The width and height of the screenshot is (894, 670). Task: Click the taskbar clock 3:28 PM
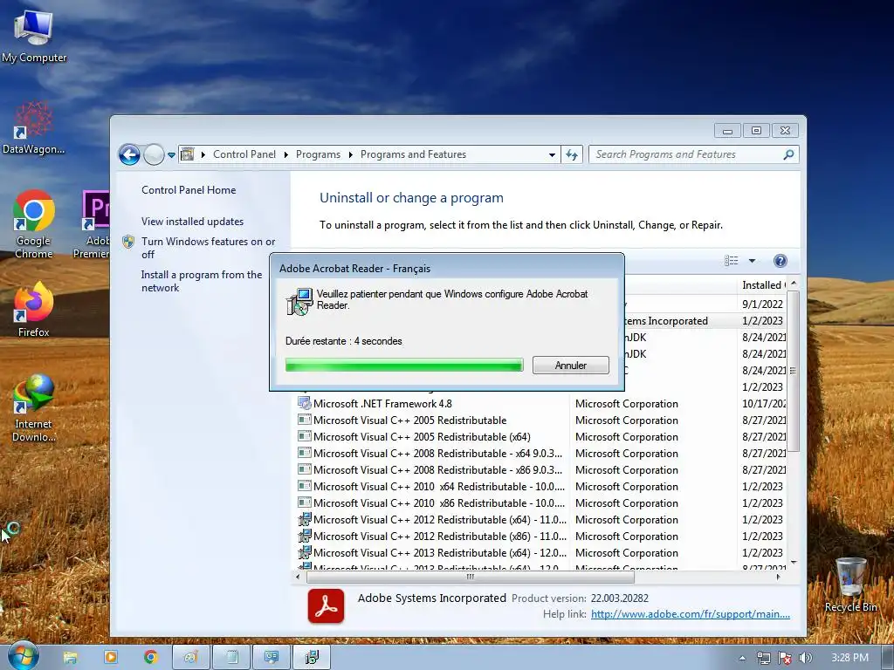click(849, 658)
